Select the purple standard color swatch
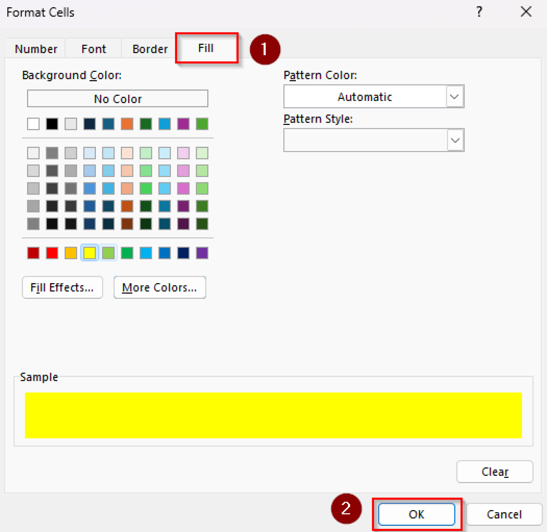 click(x=202, y=253)
